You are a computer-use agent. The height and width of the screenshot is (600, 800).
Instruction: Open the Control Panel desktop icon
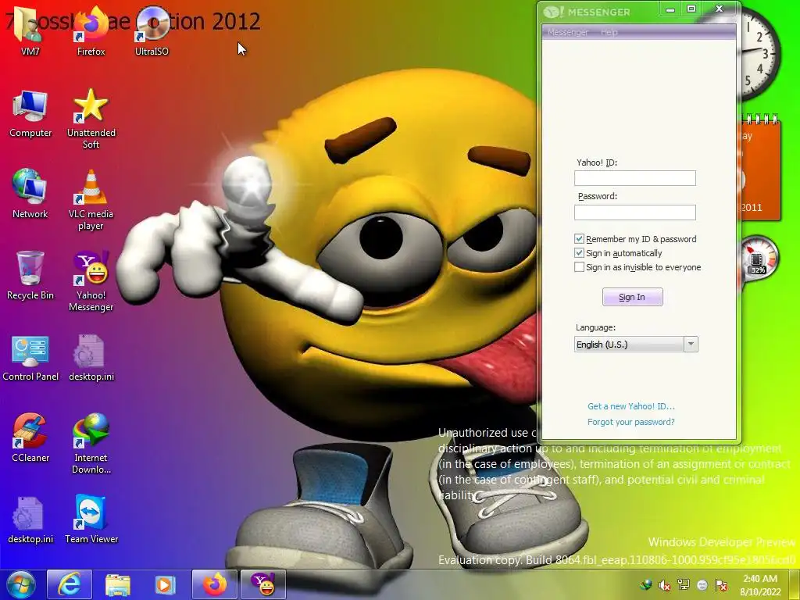pos(30,357)
